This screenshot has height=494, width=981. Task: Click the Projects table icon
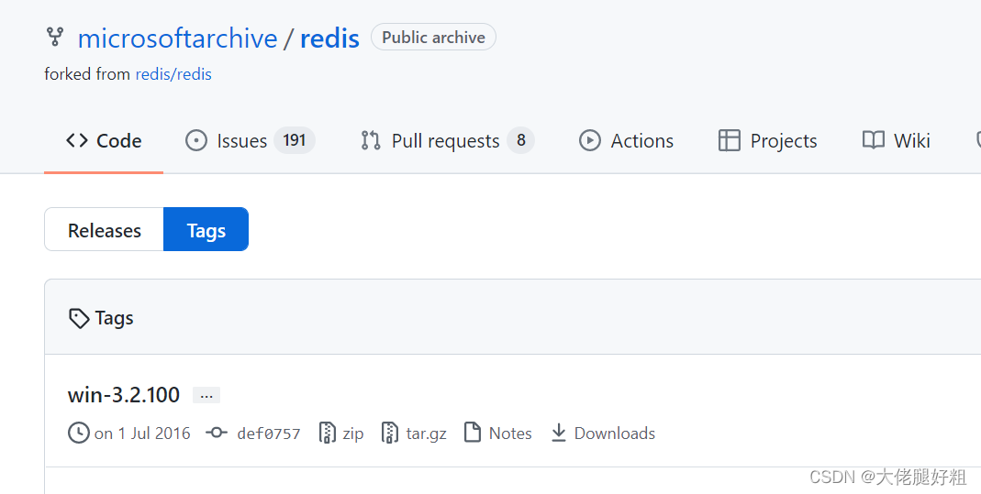pyautogui.click(x=730, y=140)
